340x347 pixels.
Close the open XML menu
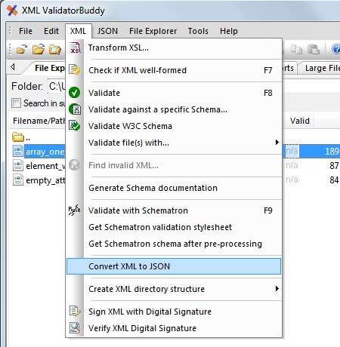[78, 31]
